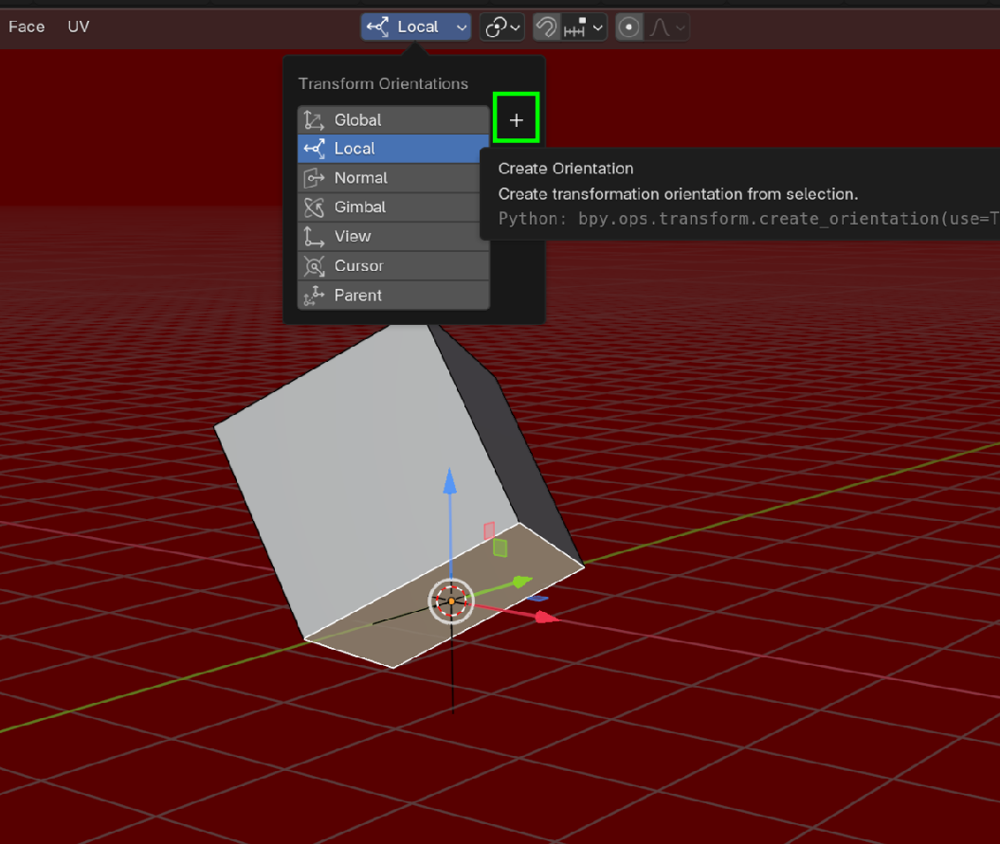Click the plus to create orientation
Screen dimensions: 1000x844
click(x=516, y=120)
